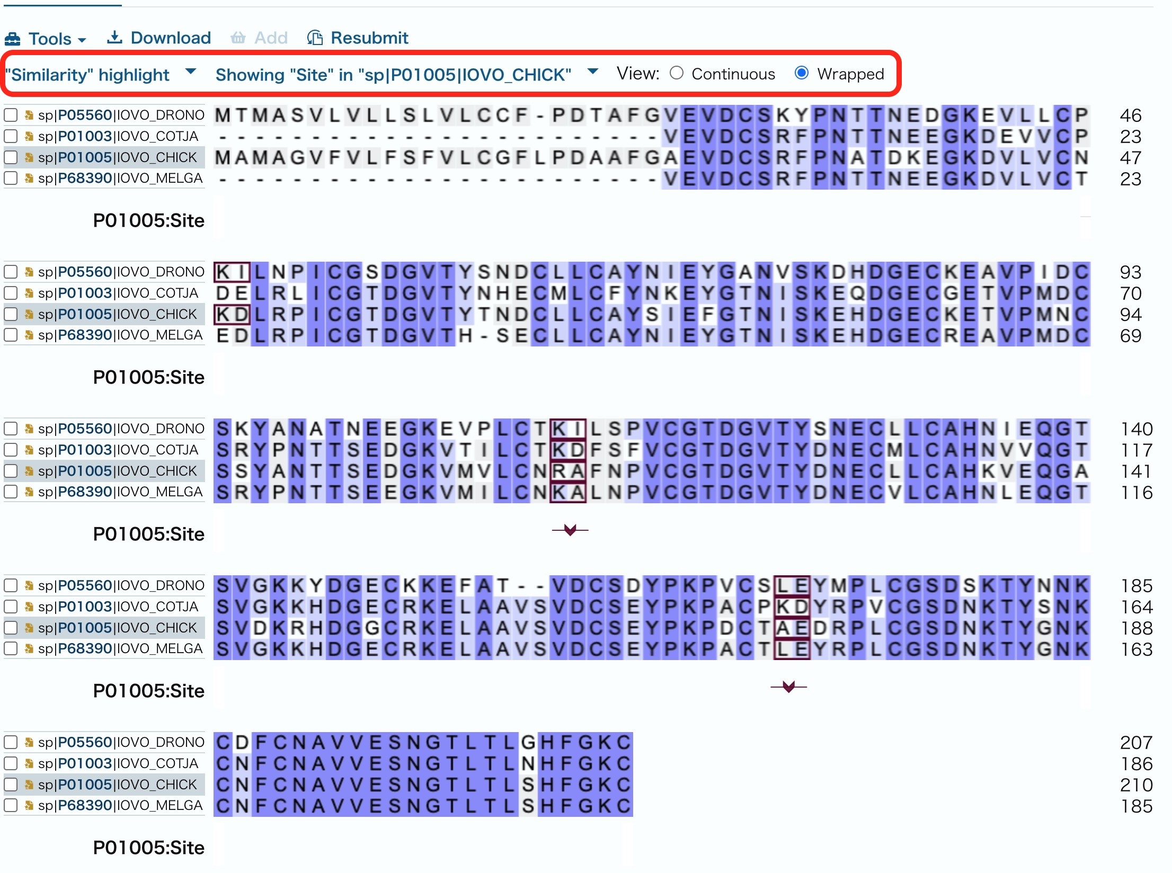Select the Continuous view radio button
The image size is (1172, 873).
tap(677, 73)
